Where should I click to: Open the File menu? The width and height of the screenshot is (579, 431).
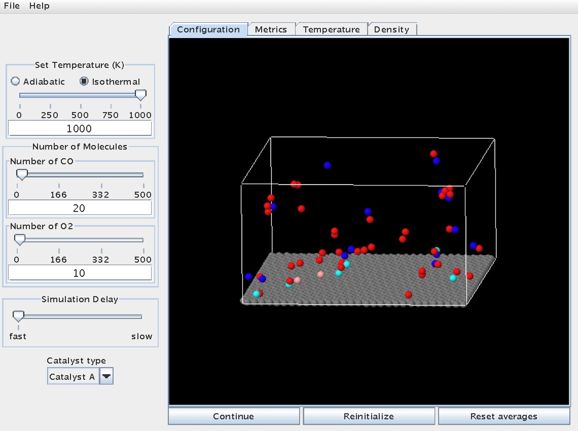pos(12,6)
